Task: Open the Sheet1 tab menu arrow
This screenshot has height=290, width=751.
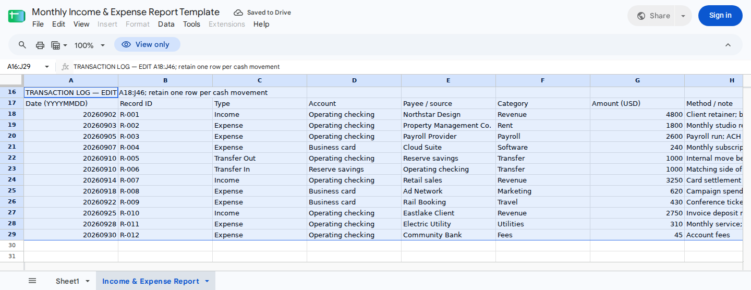Action: pyautogui.click(x=88, y=281)
